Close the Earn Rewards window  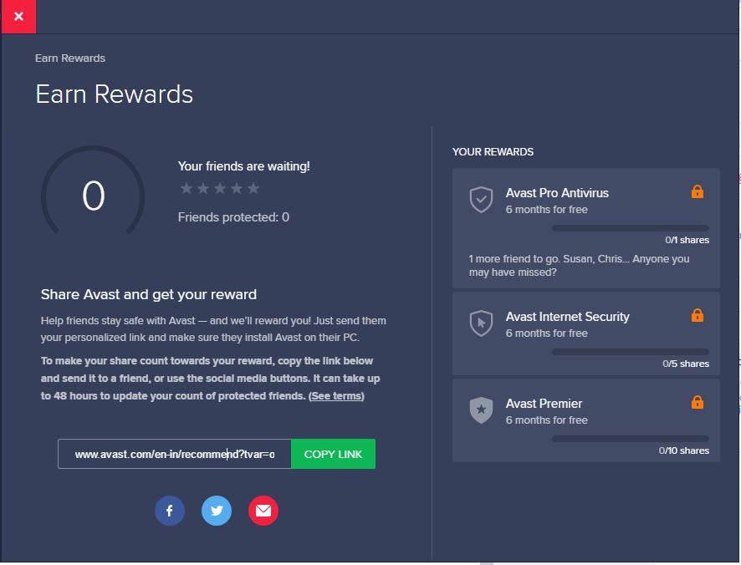point(18,17)
